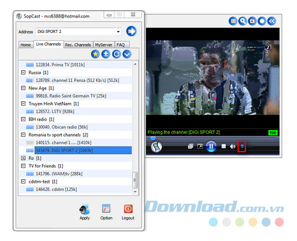Select channel 128789. channel 11 Penza
The width and height of the screenshot is (297, 241).
coord(77,80)
